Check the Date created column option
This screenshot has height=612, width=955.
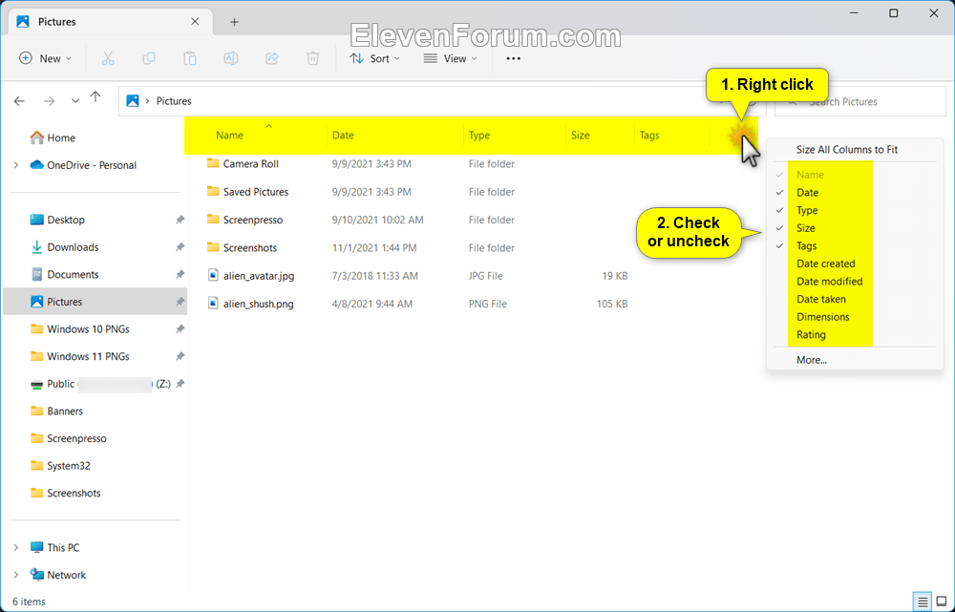(x=827, y=264)
